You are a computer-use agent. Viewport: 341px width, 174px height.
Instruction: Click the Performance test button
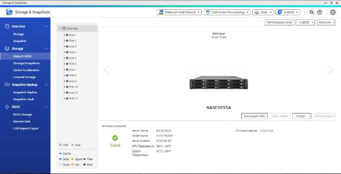tap(279, 22)
